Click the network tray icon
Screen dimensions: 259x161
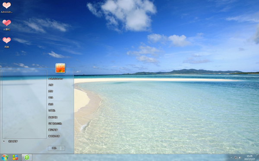click(x=236, y=158)
